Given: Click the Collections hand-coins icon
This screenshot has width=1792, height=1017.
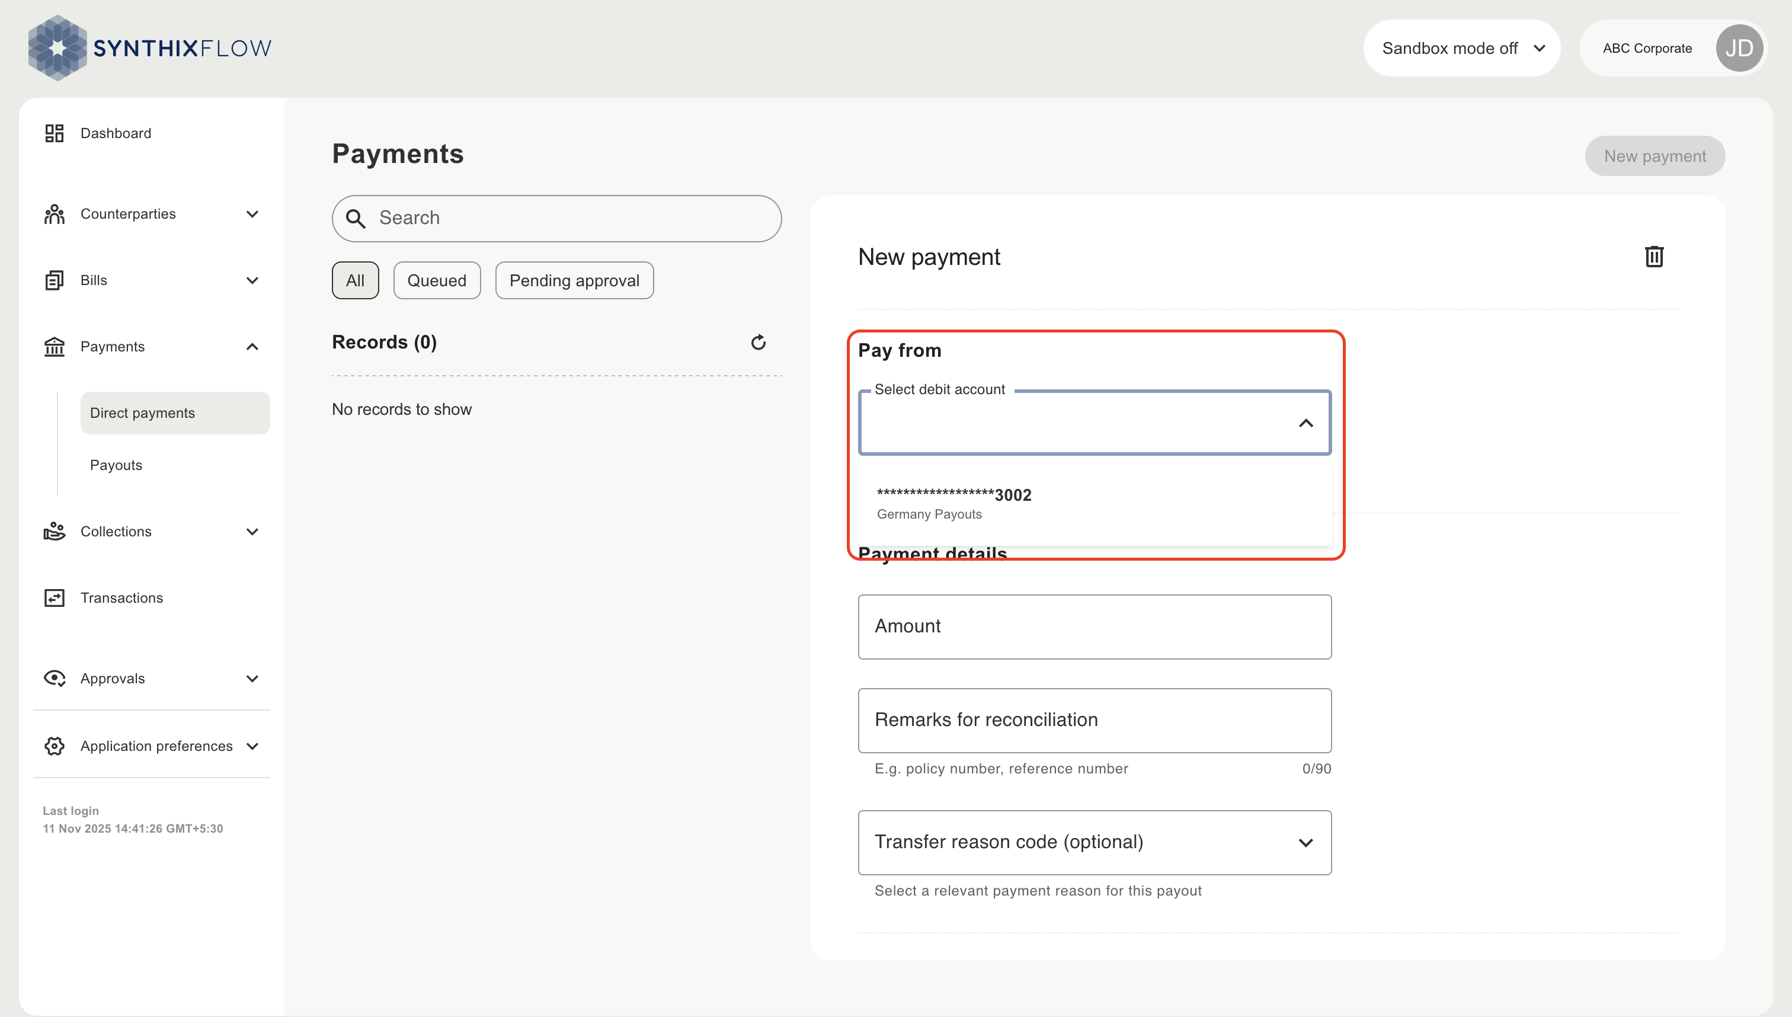Looking at the screenshot, I should click(54, 532).
